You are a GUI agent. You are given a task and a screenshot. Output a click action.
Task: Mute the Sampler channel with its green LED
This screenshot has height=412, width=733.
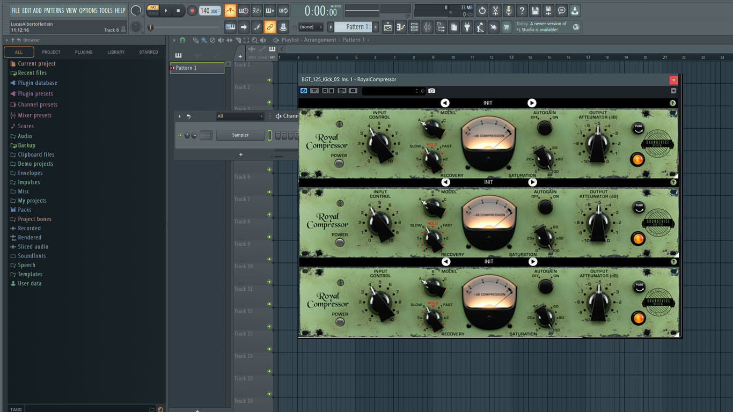(180, 135)
